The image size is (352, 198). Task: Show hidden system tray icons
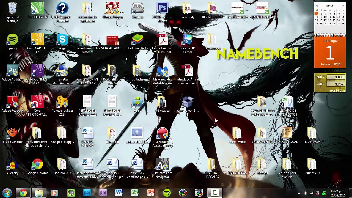point(299,193)
